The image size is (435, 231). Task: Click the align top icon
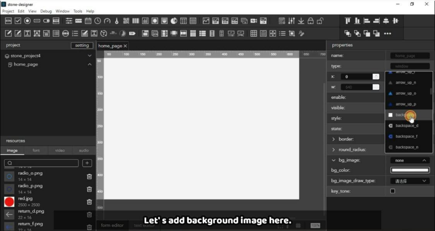pos(348,21)
